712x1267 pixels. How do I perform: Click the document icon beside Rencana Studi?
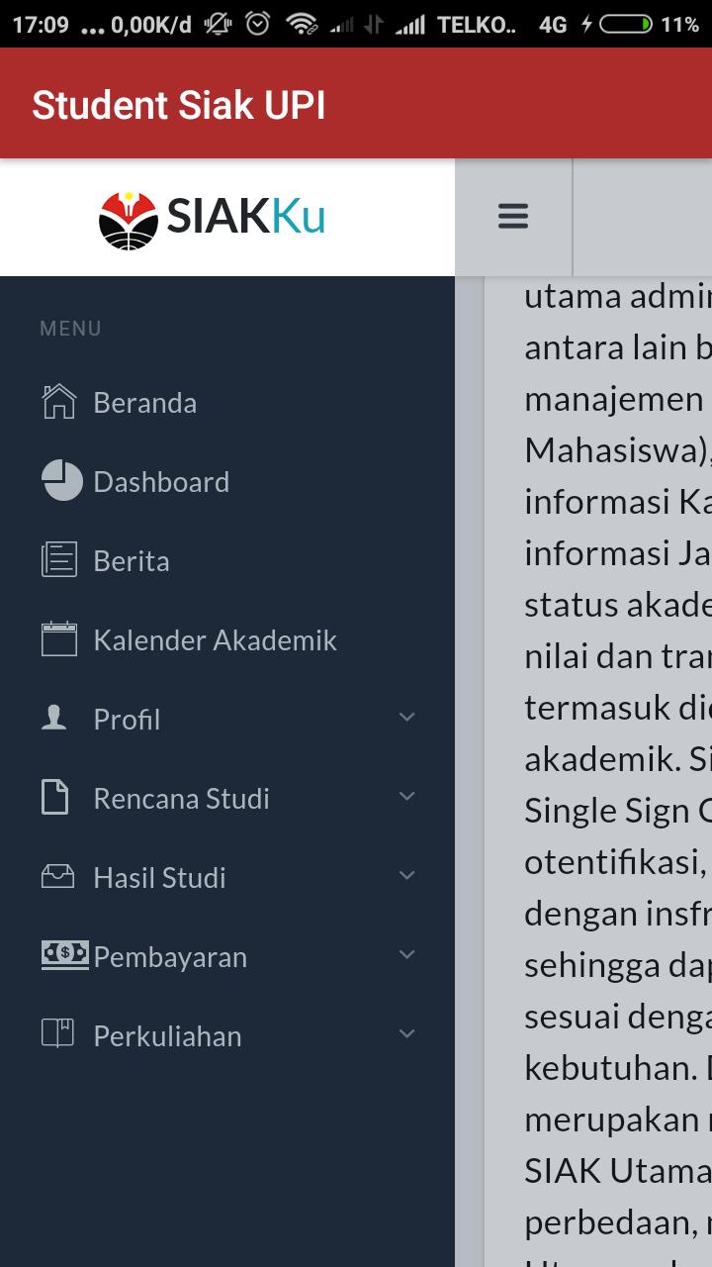point(55,798)
